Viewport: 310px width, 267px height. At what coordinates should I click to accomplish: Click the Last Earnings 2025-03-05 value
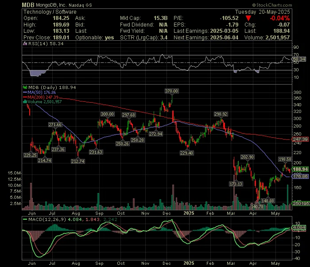click(x=224, y=31)
